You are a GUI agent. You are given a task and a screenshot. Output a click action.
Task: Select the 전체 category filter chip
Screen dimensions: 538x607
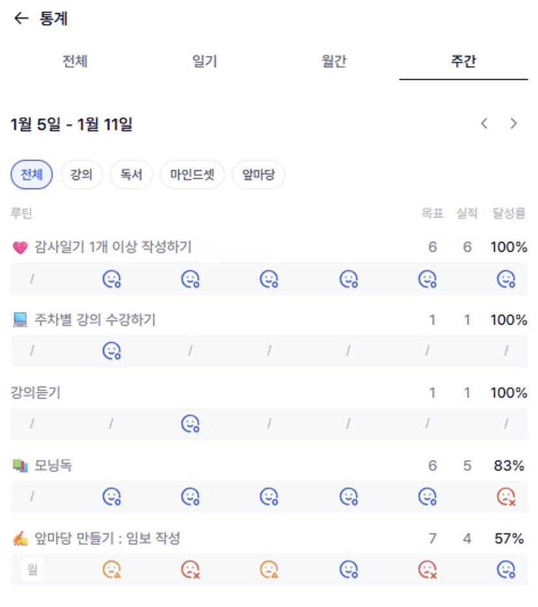32,175
